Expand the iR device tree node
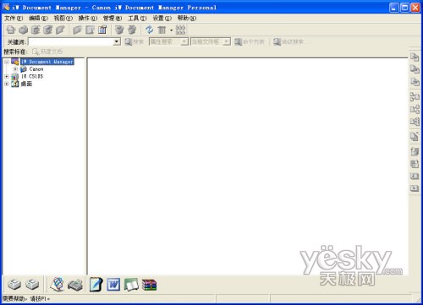Image resolution: width=423 pixels, height=305 pixels. (x=7, y=76)
